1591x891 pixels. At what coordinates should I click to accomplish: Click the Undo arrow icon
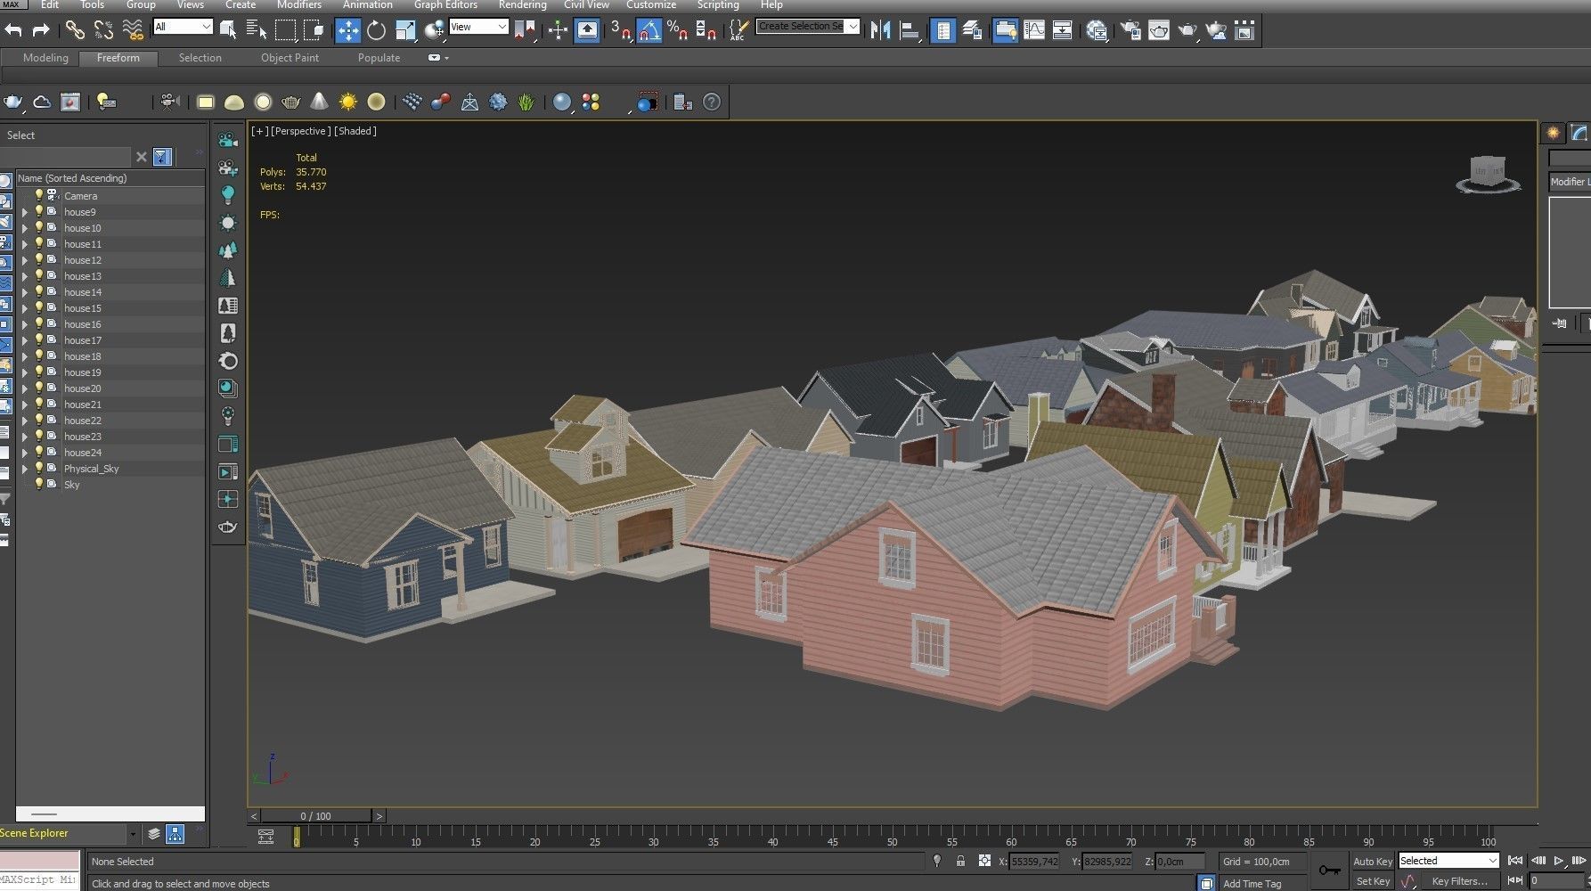tap(13, 30)
